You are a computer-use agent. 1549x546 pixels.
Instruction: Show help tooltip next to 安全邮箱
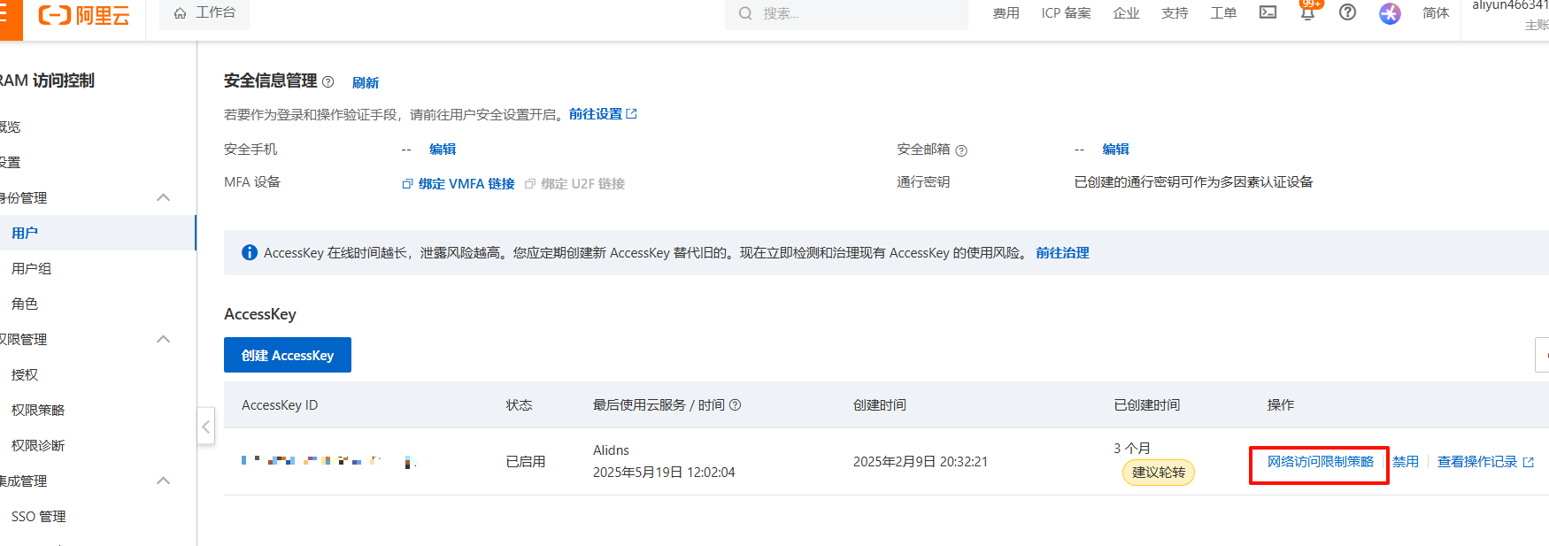[x=961, y=151]
